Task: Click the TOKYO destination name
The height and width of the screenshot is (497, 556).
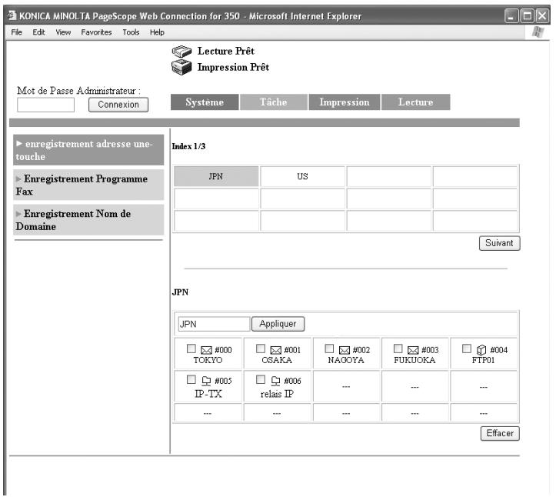Action: point(208,360)
